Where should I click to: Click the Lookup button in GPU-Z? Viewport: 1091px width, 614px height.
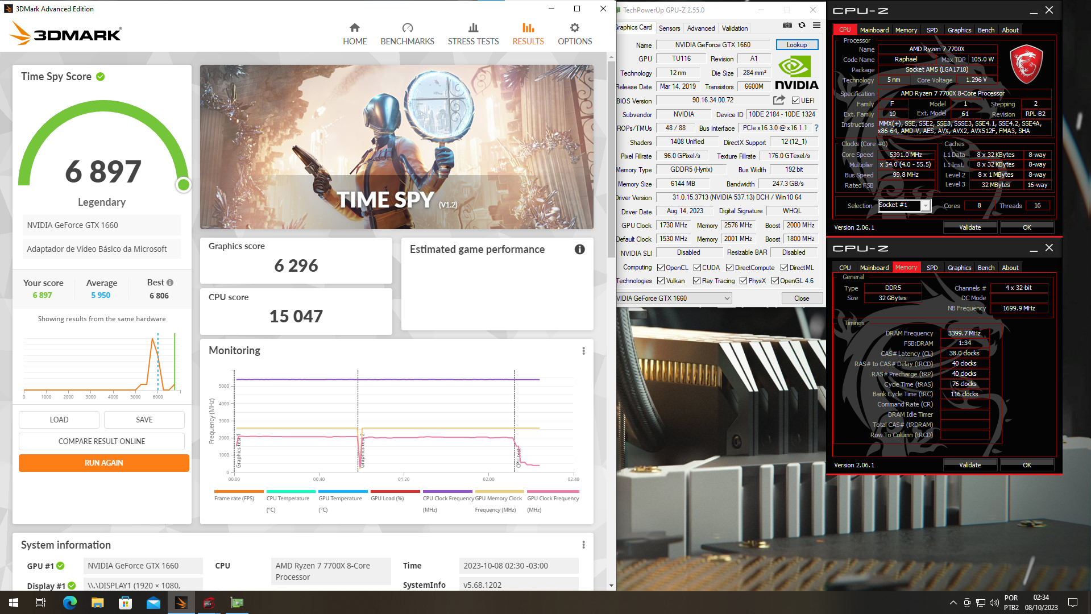797,45
